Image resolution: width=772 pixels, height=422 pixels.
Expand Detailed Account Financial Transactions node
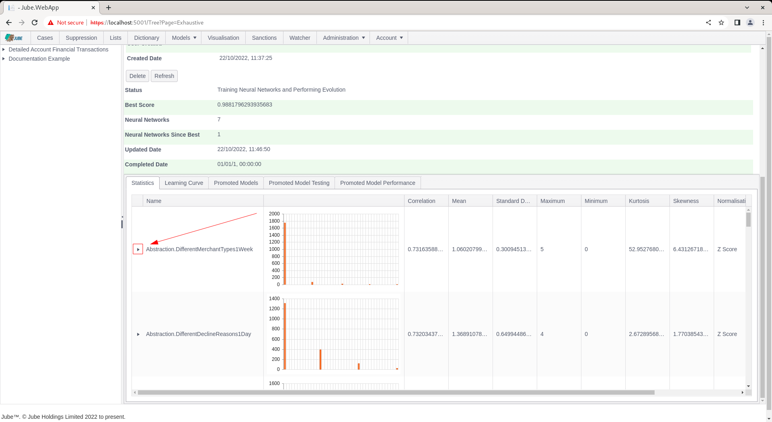click(x=4, y=49)
